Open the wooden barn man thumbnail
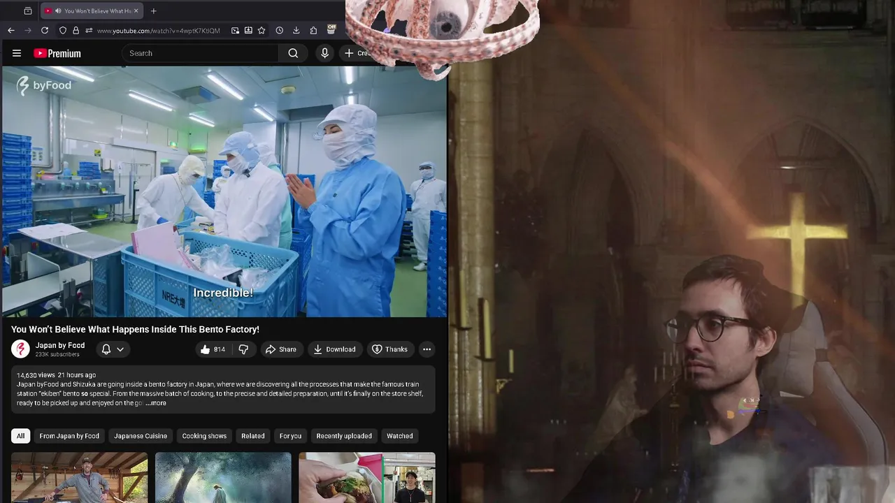The height and width of the screenshot is (503, 895). tap(79, 478)
